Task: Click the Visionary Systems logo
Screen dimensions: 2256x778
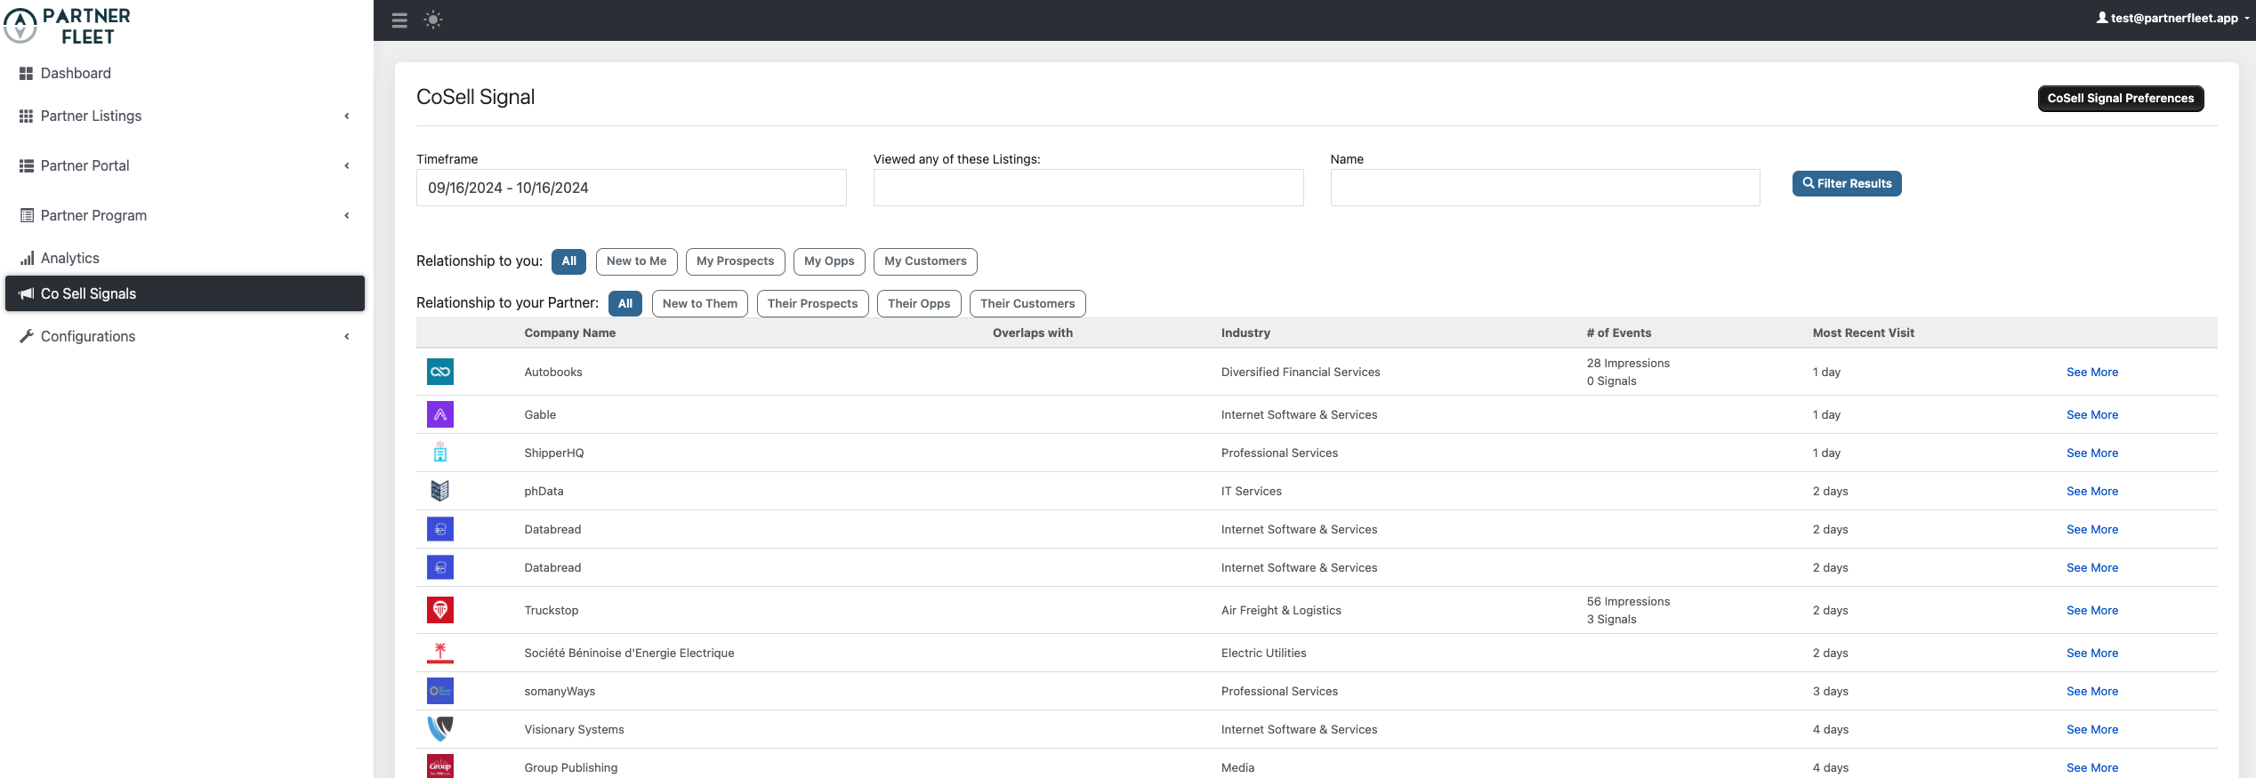Action: point(440,729)
